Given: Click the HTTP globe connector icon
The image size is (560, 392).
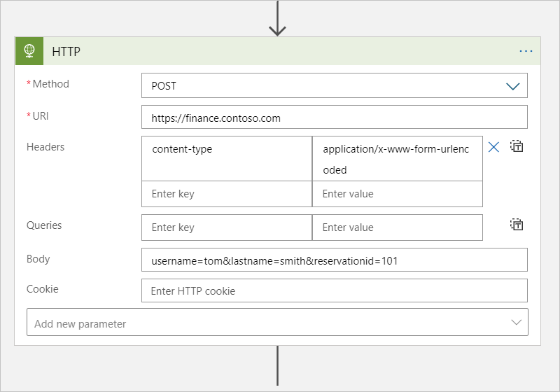Looking at the screenshot, I should pyautogui.click(x=29, y=51).
